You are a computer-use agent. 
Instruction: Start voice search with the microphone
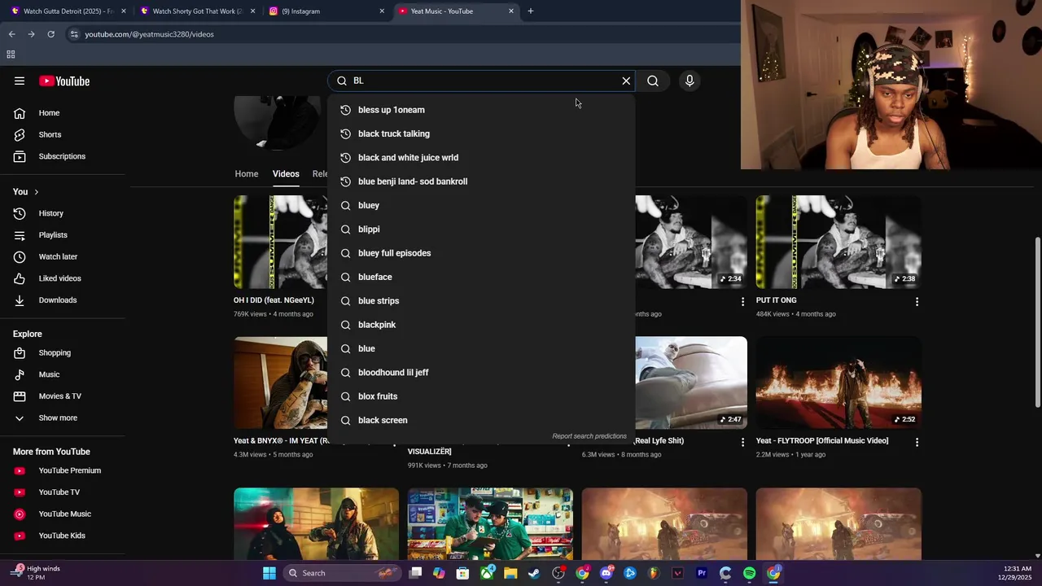point(690,81)
